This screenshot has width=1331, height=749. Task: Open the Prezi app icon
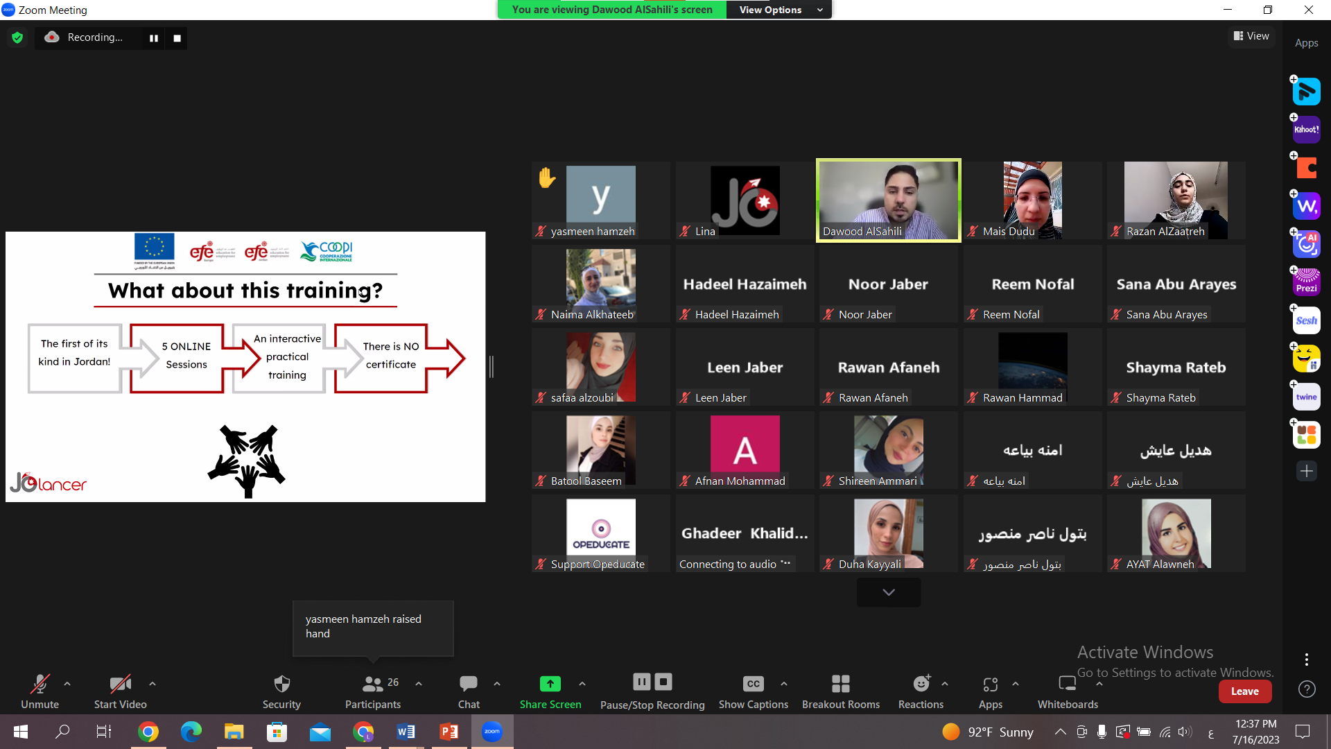point(1306,282)
